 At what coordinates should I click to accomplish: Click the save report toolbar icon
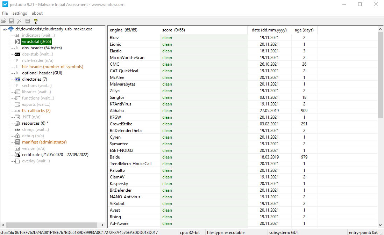click(11, 21)
